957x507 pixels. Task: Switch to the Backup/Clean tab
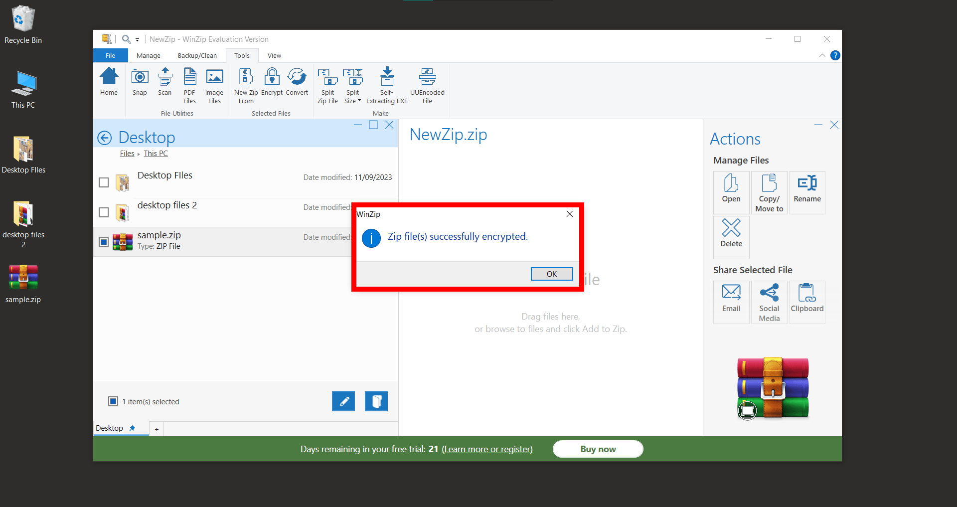197,55
